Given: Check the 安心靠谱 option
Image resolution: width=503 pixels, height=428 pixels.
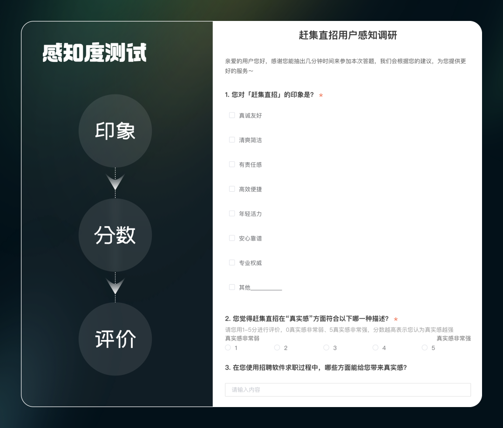Looking at the screenshot, I should pyautogui.click(x=232, y=238).
